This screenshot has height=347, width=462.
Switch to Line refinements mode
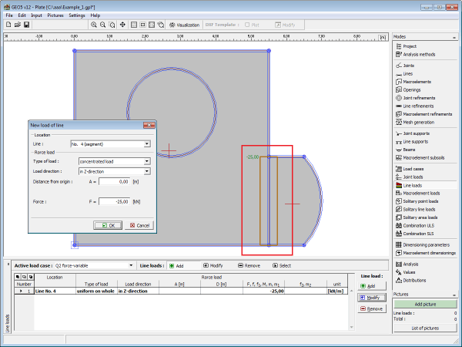[414, 106]
